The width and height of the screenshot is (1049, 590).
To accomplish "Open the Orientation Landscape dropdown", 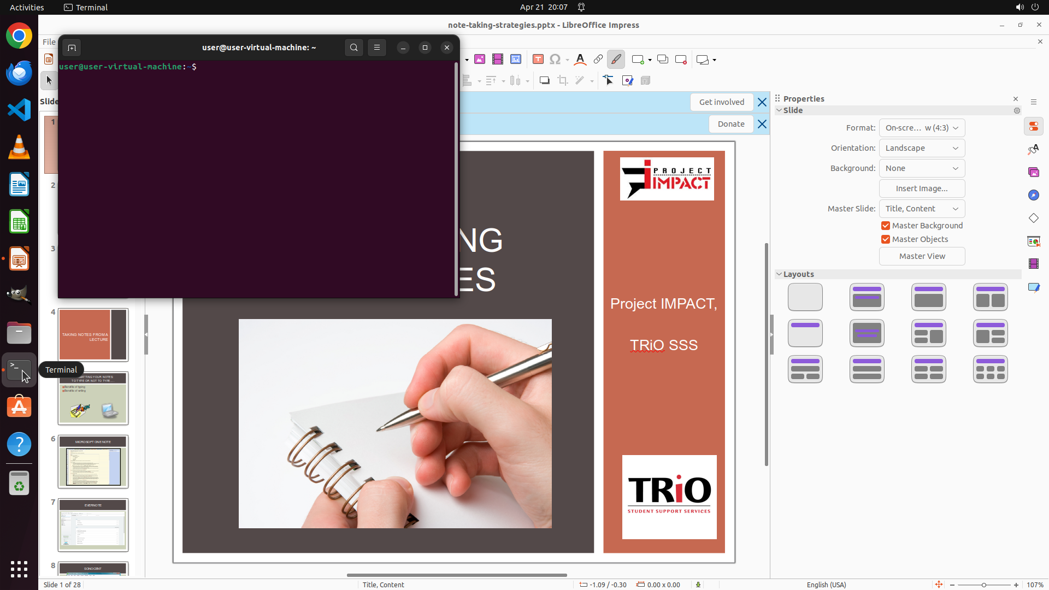I will tap(922, 148).
